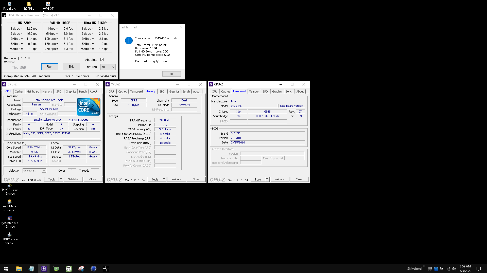
Task: Click the Intel Mobile Core 2 Solo name field
Action: [49, 100]
